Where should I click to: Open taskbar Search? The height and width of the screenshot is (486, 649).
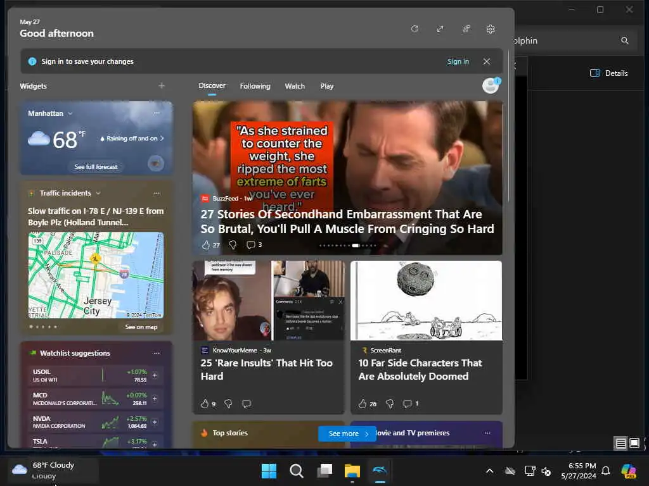[x=297, y=471]
